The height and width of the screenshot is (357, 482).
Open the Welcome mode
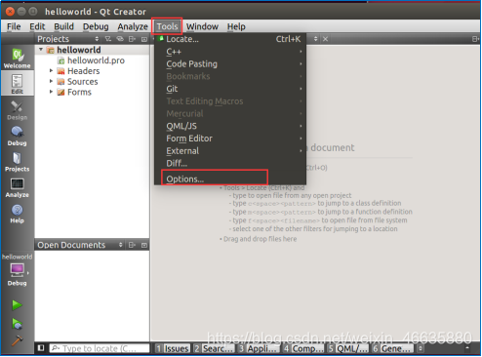(x=17, y=59)
